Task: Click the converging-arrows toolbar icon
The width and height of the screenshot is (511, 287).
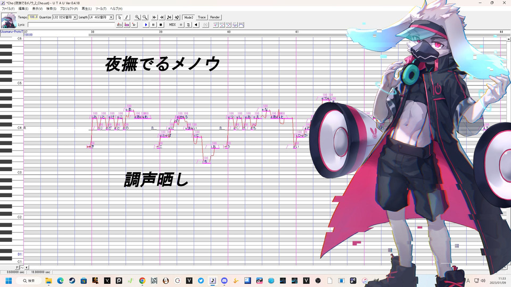Action: [x=169, y=17]
